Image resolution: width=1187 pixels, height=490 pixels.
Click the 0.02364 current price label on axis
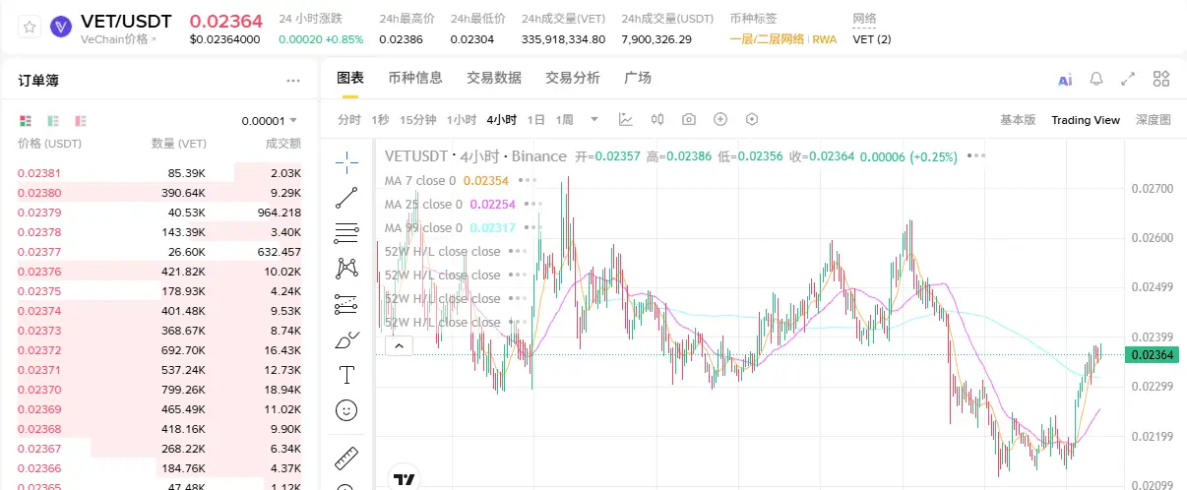pyautogui.click(x=1152, y=354)
